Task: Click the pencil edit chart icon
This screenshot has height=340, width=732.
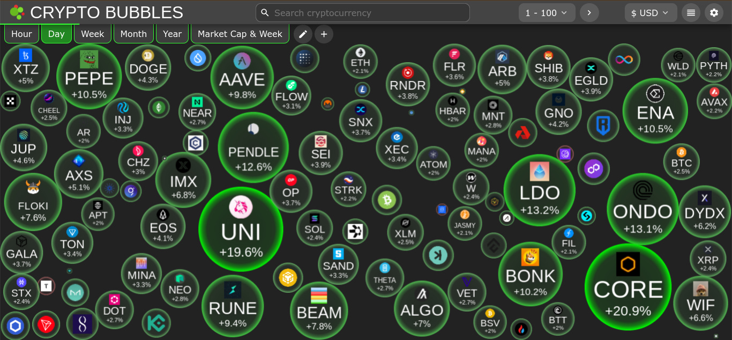Action: pyautogui.click(x=303, y=34)
